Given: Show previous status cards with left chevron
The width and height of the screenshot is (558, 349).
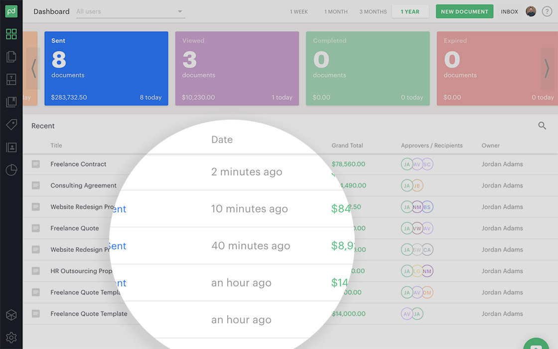Looking at the screenshot, I should click(x=33, y=68).
